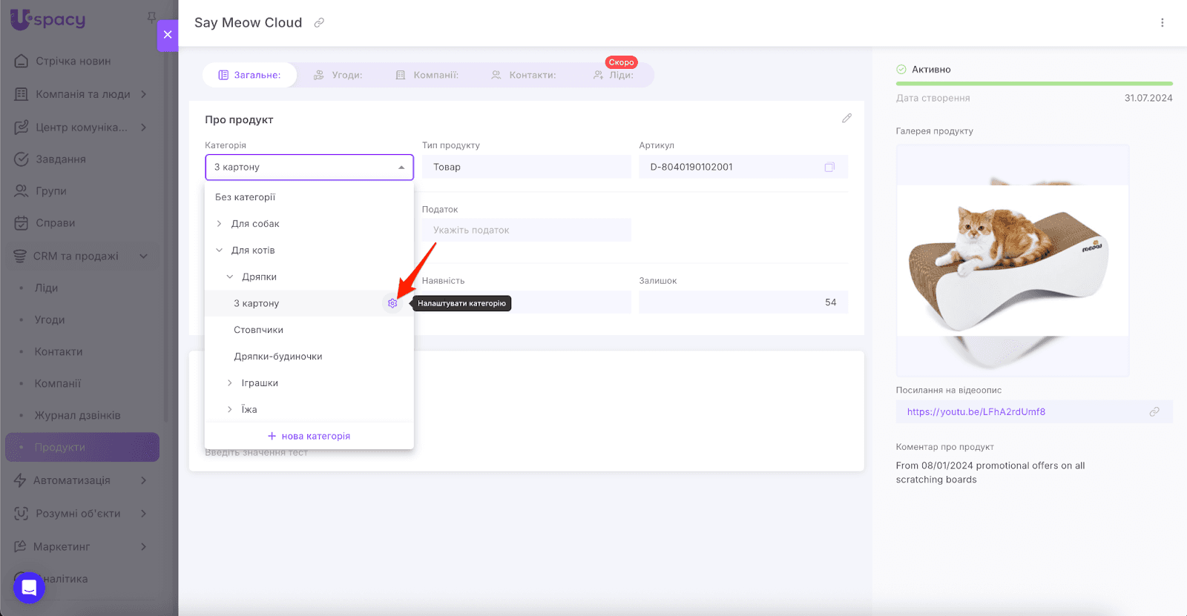
Task: Click the Податок input field
Action: tap(526, 231)
